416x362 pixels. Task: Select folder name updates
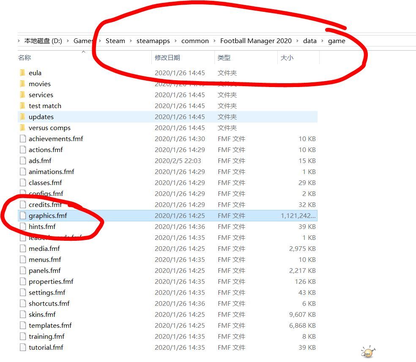coord(41,117)
